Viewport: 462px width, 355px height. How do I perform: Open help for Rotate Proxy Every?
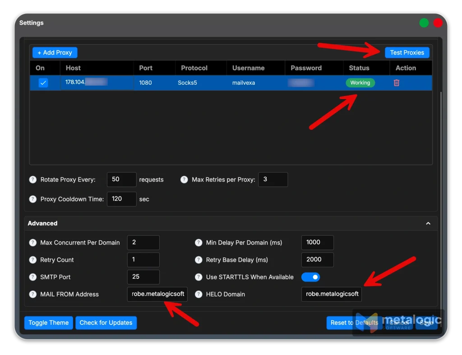coord(32,179)
